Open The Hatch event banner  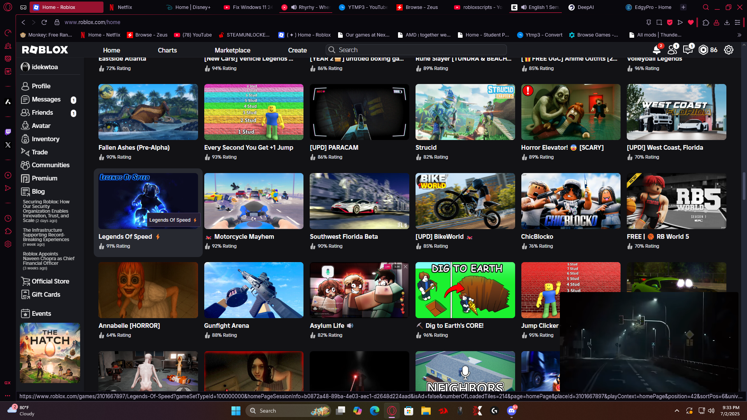[50, 353]
